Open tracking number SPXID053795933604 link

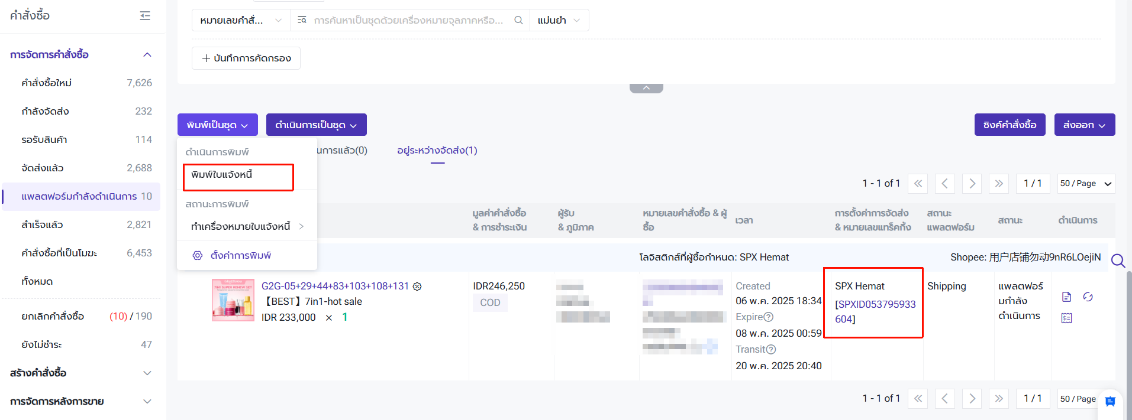point(875,311)
